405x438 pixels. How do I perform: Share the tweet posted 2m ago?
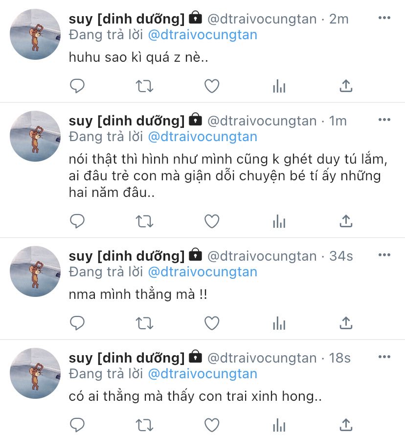point(346,86)
